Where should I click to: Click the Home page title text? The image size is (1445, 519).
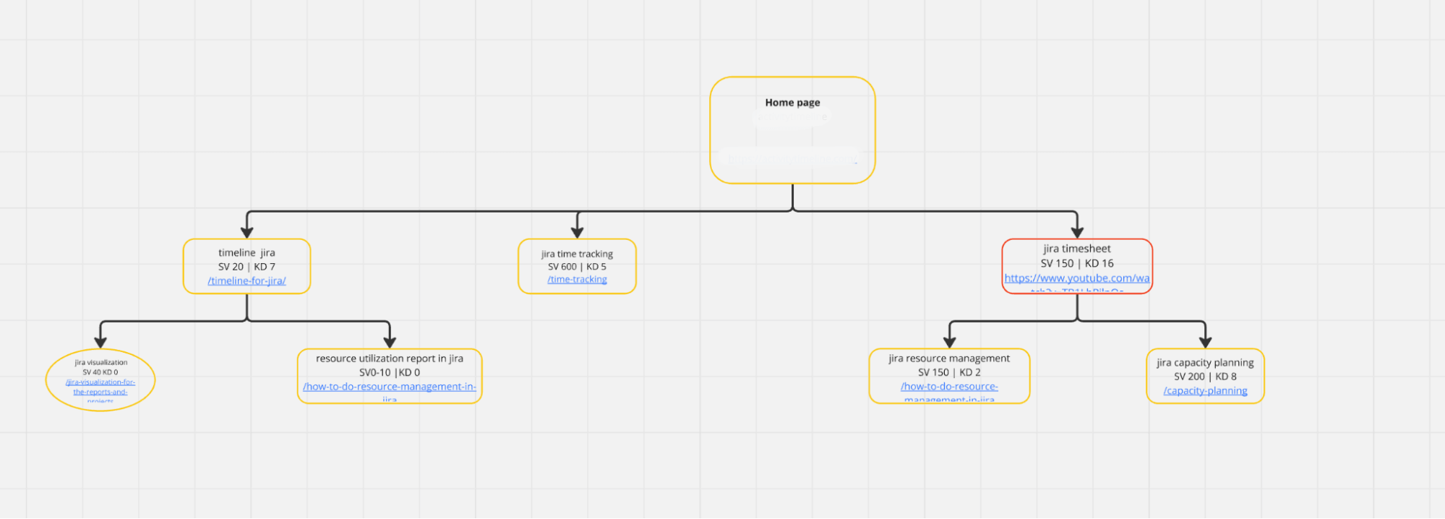(x=792, y=103)
